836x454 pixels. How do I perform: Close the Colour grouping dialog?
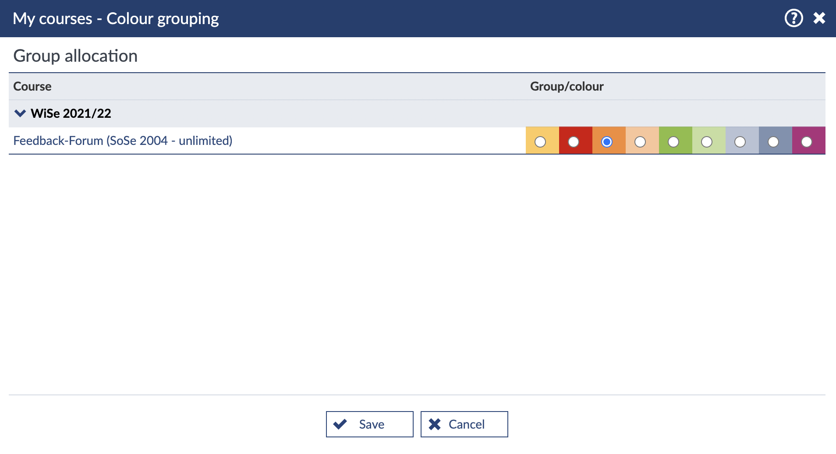pyautogui.click(x=819, y=18)
